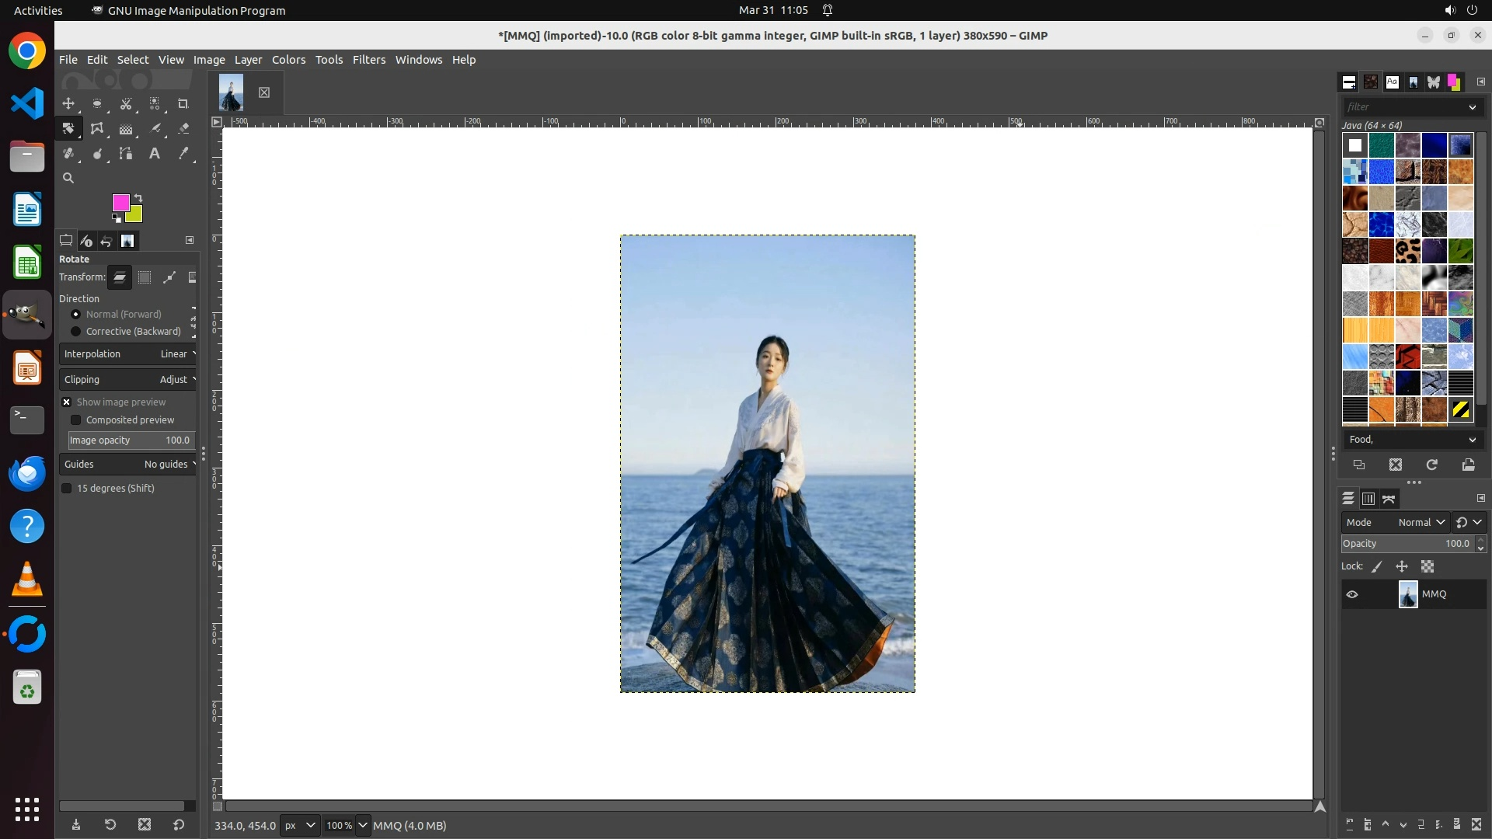This screenshot has height=839, width=1492.
Task: Select the Move tool
Action: click(68, 104)
